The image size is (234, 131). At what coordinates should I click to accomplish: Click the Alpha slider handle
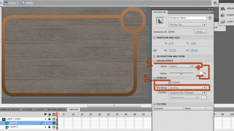(181, 73)
